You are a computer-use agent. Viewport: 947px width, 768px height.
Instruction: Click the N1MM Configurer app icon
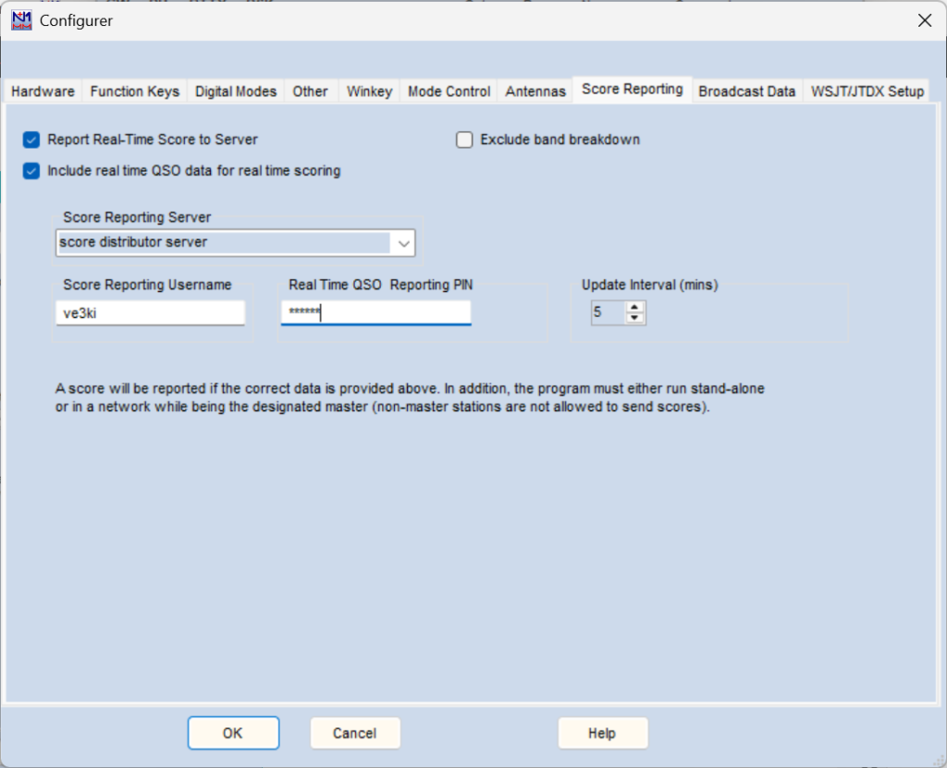pyautogui.click(x=21, y=20)
